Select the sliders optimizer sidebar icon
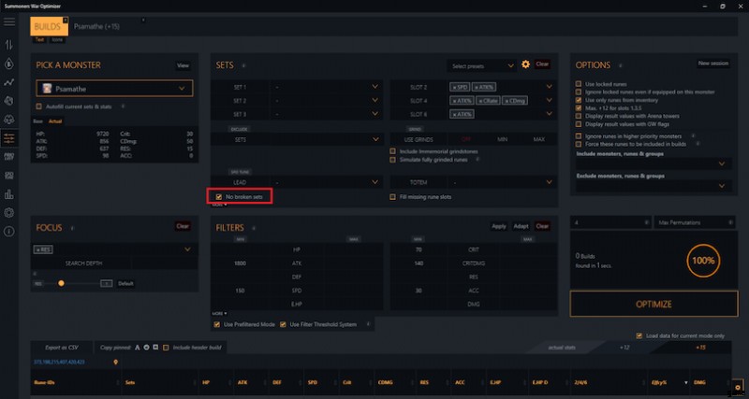This screenshot has height=399, width=749. [9, 137]
